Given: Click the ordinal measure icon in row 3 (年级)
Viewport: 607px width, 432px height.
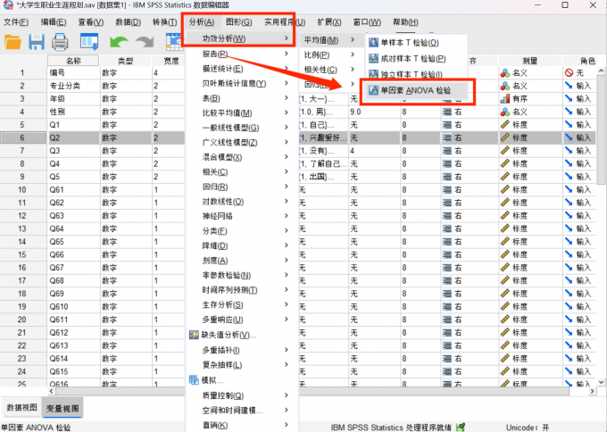Looking at the screenshot, I should click(x=505, y=99).
